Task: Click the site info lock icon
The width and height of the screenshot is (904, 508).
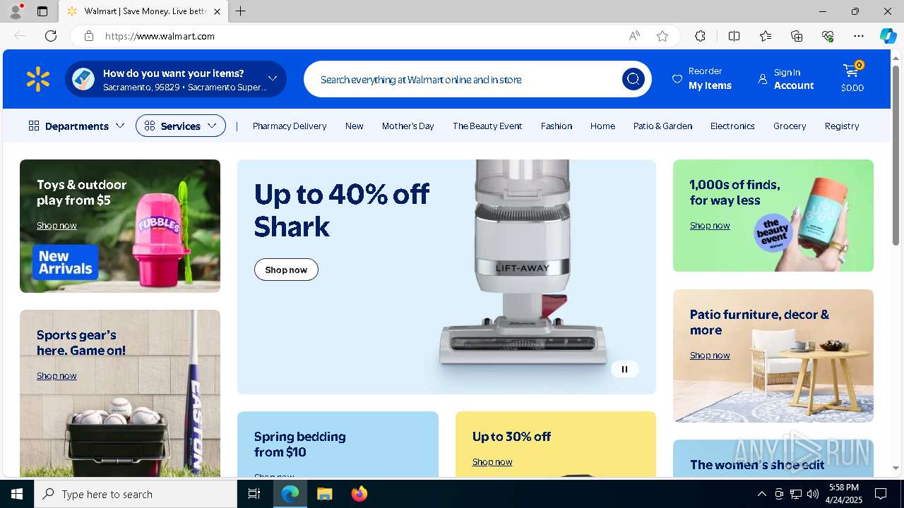Action: pyautogui.click(x=89, y=36)
